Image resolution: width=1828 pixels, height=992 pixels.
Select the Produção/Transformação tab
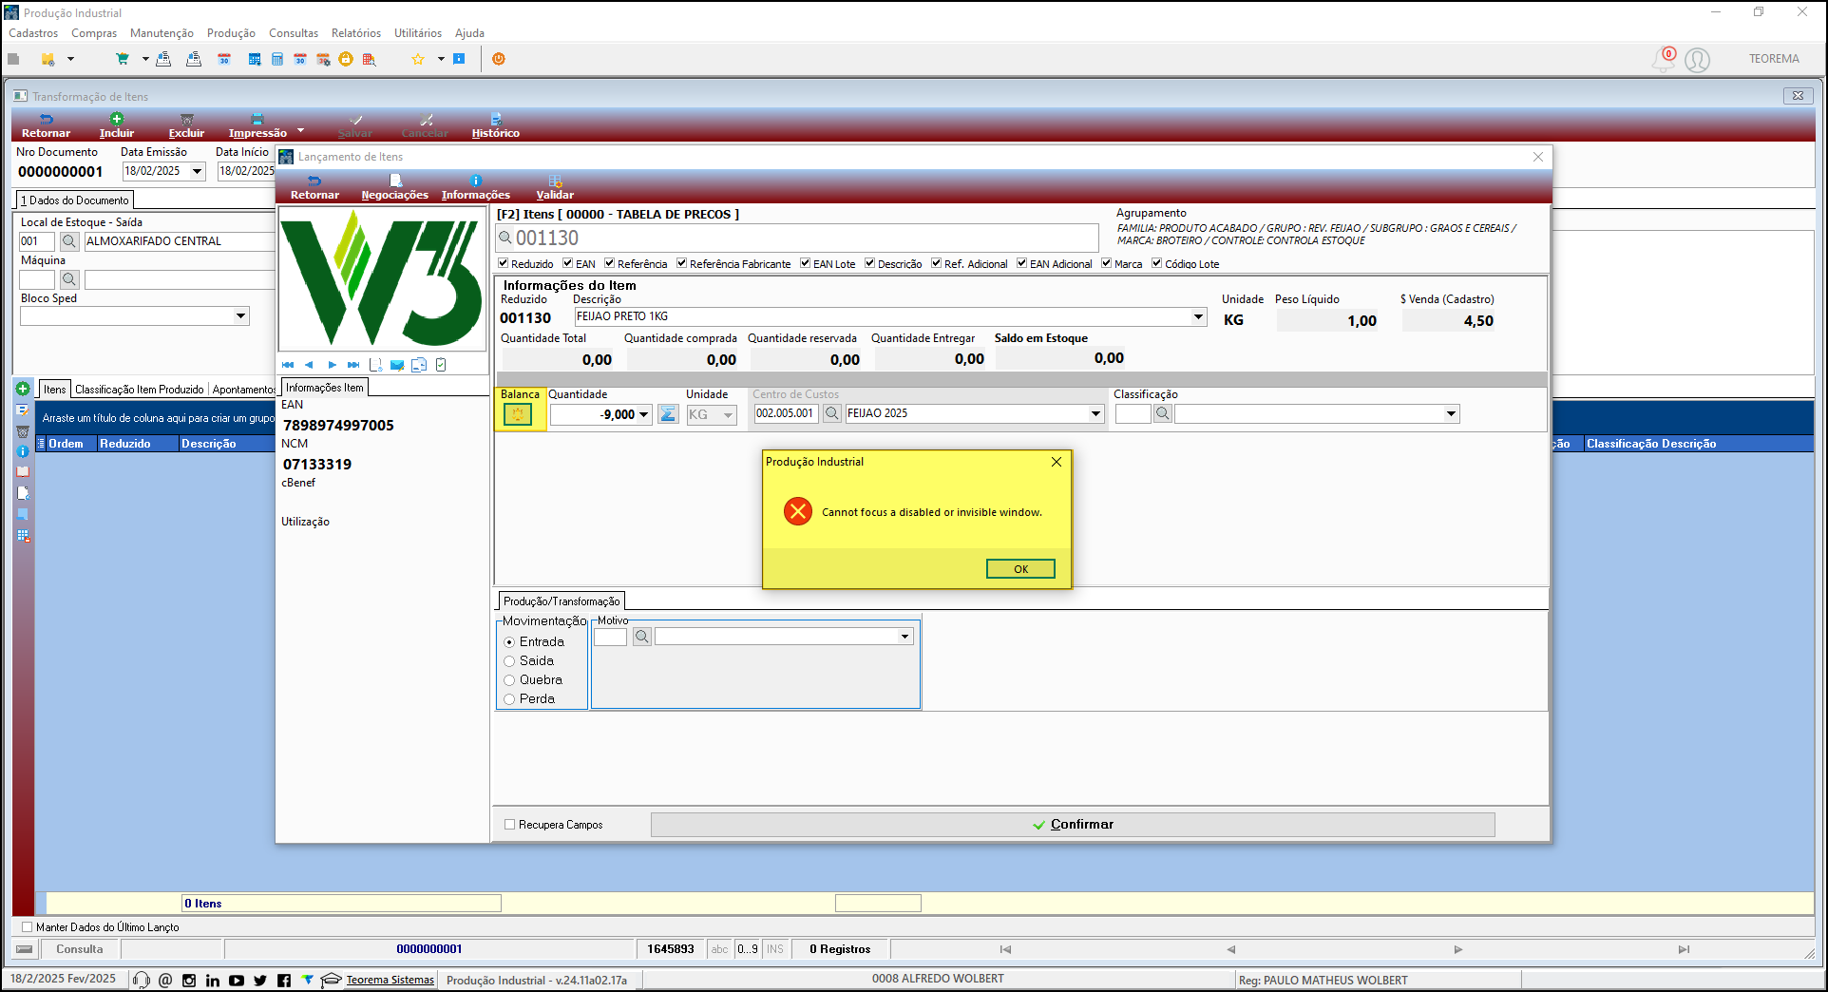[562, 601]
